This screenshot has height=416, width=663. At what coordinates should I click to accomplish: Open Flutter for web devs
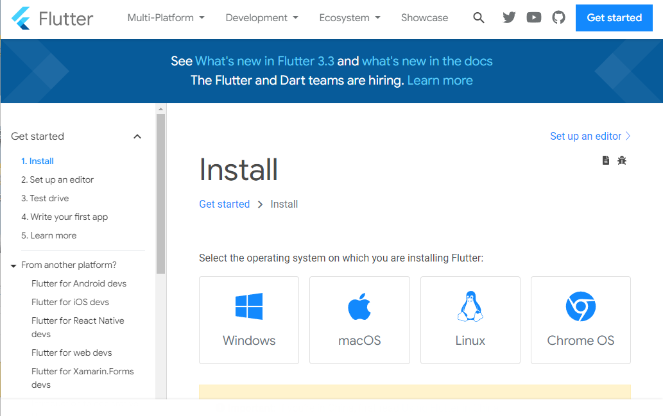point(72,353)
